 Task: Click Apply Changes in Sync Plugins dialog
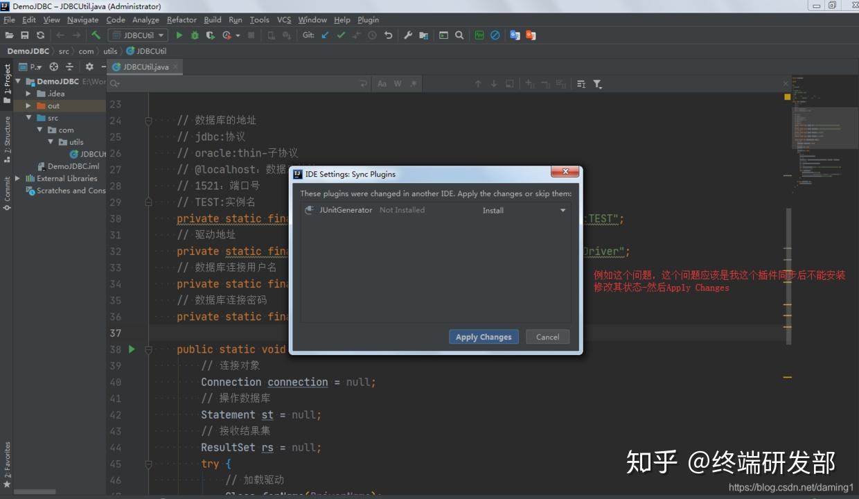(484, 337)
